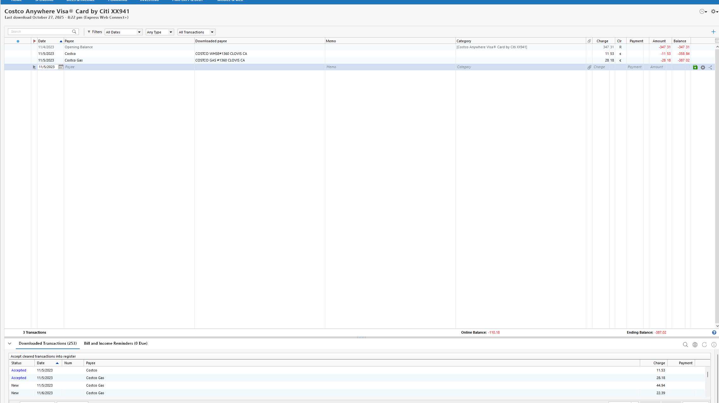Open the Any Type dropdown

point(160,32)
